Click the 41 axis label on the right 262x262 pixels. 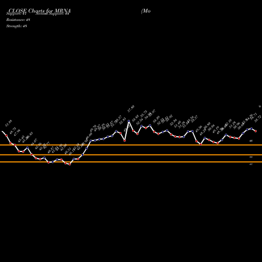point(251,165)
